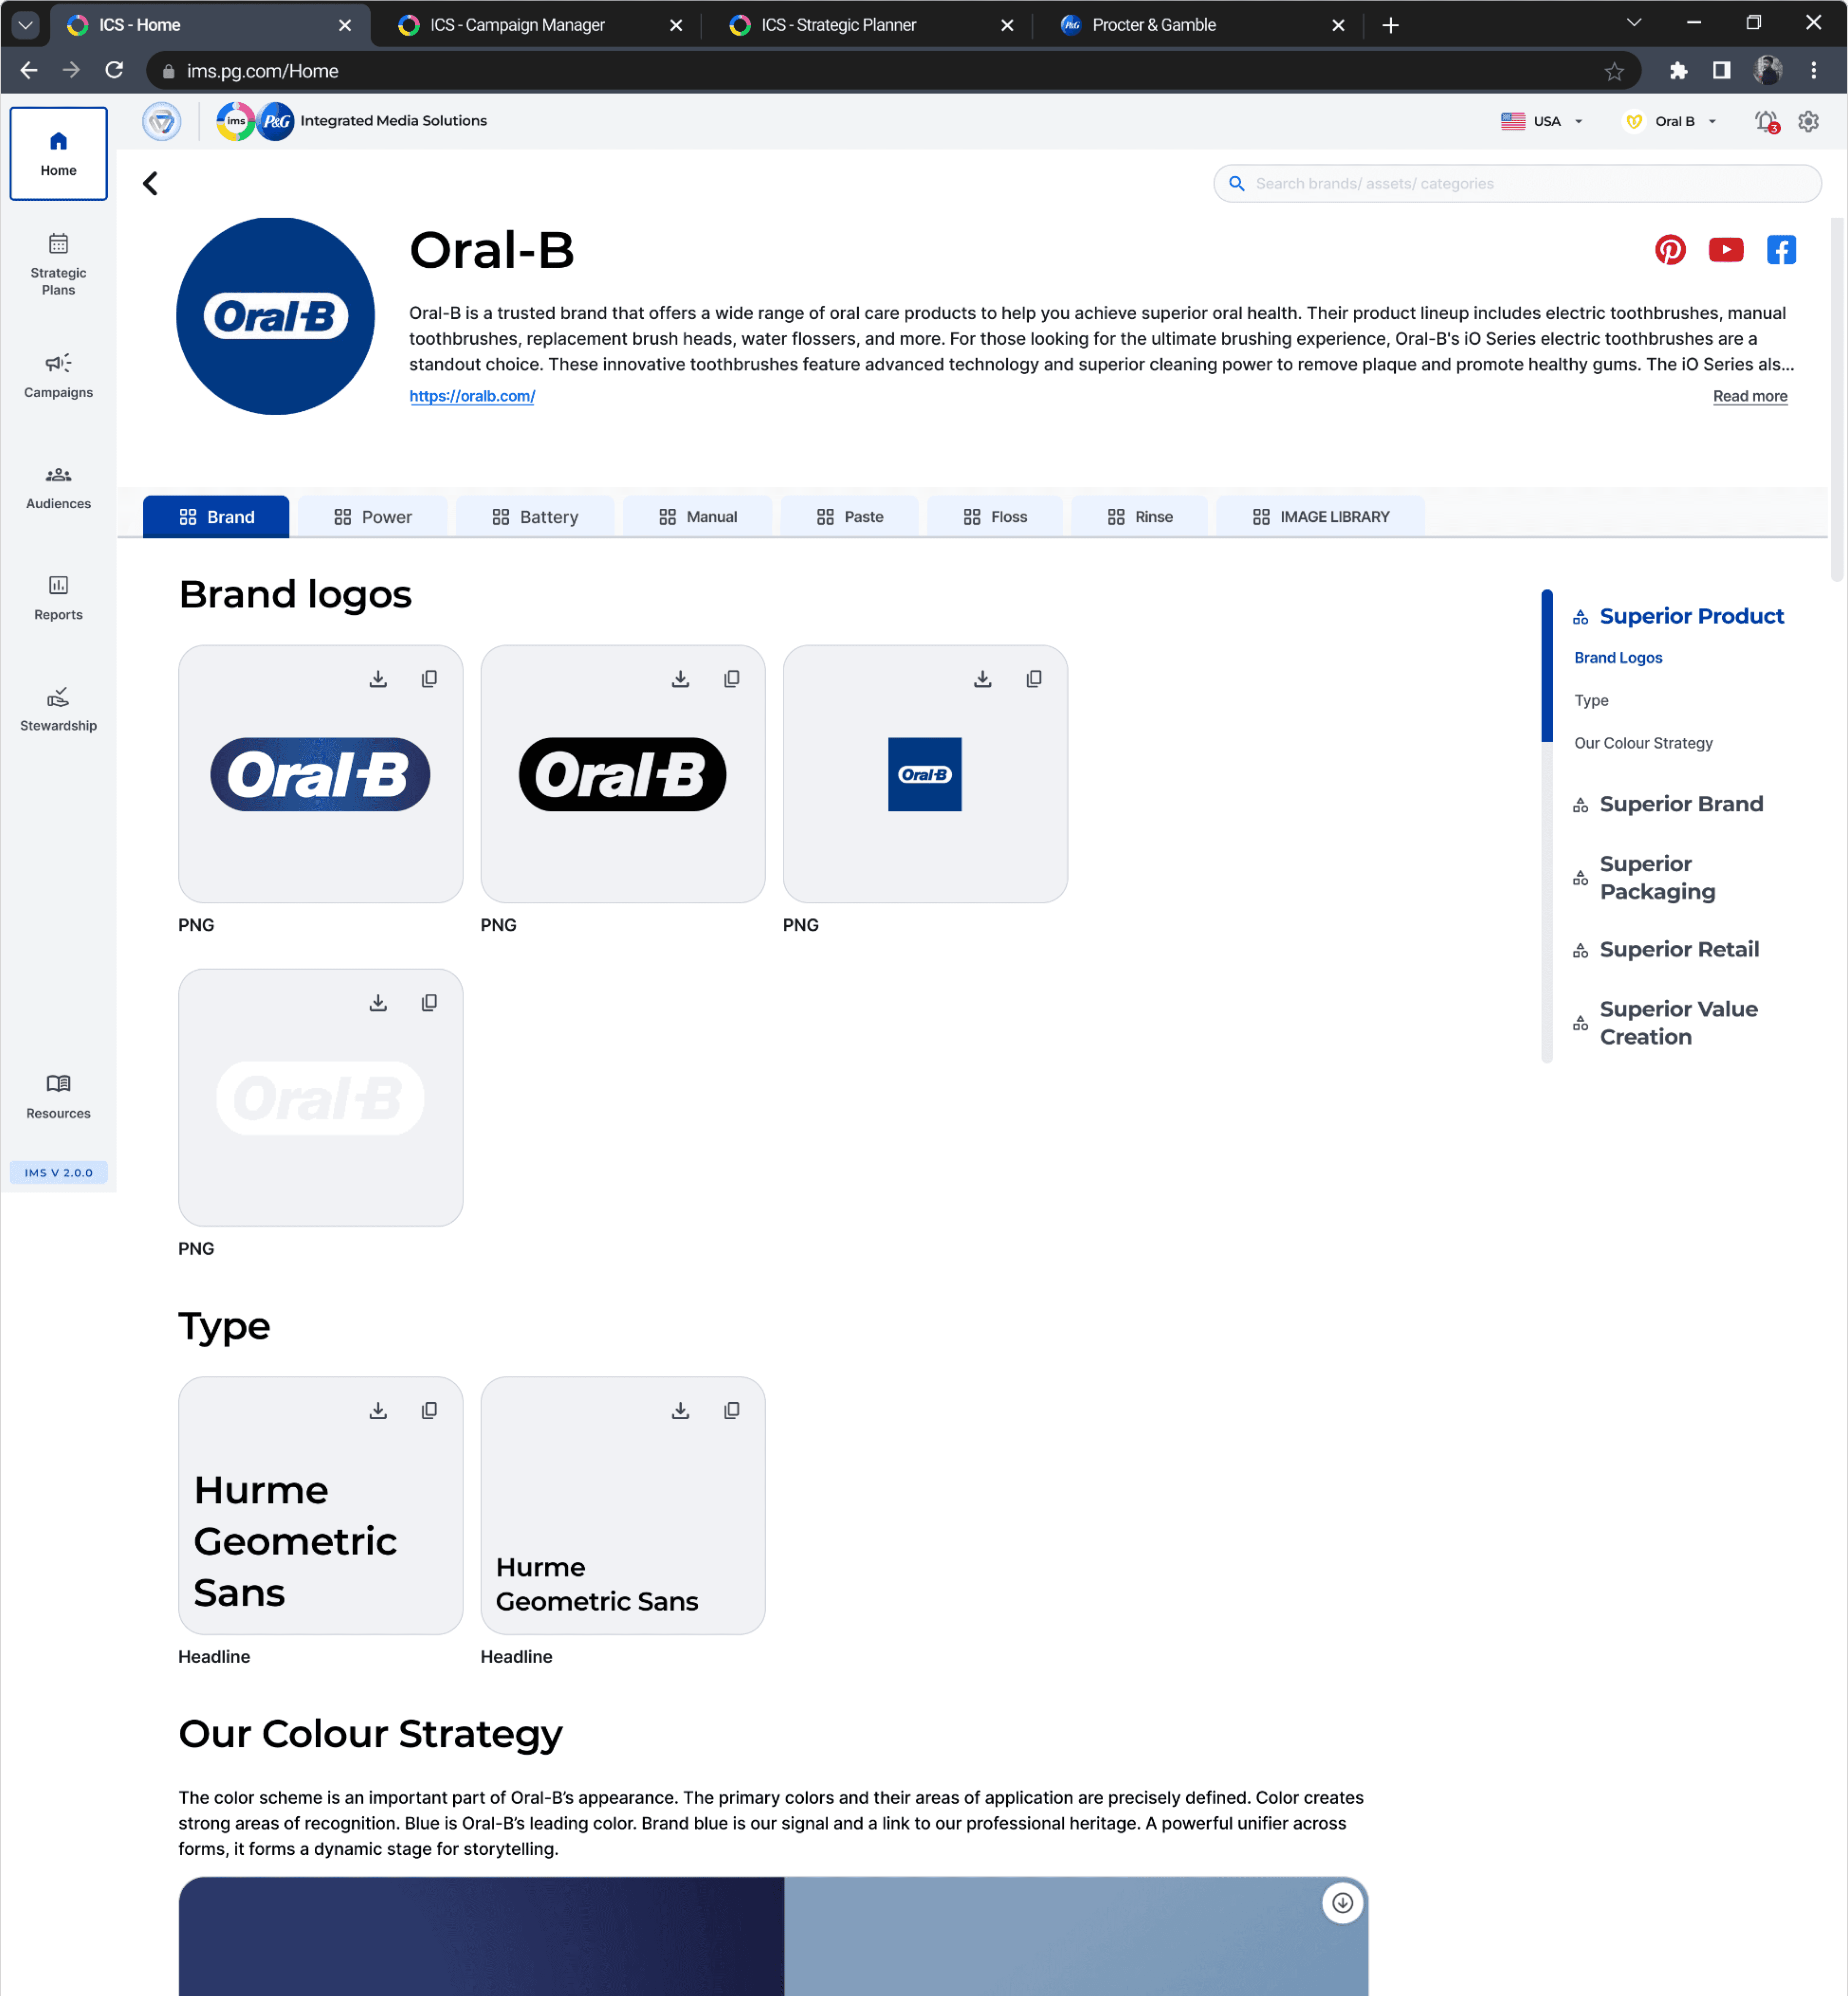Expand the Superior Packaging section
This screenshot has width=1848, height=1996.
tap(1657, 877)
